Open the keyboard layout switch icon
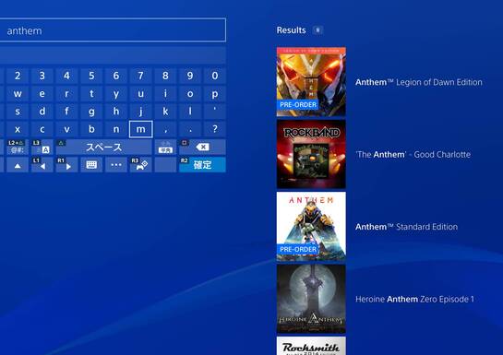This screenshot has width=503, height=355. point(91,165)
